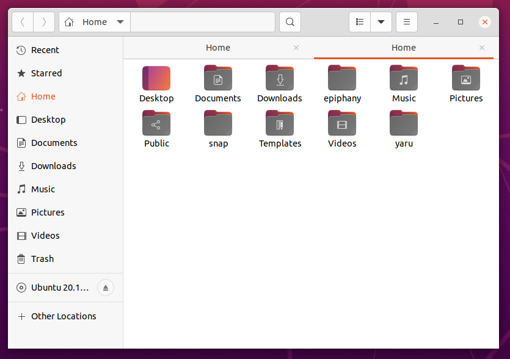Viewport: 510px width, 359px height.
Task: Select the "snap" folder name label
Action: pyautogui.click(x=218, y=143)
